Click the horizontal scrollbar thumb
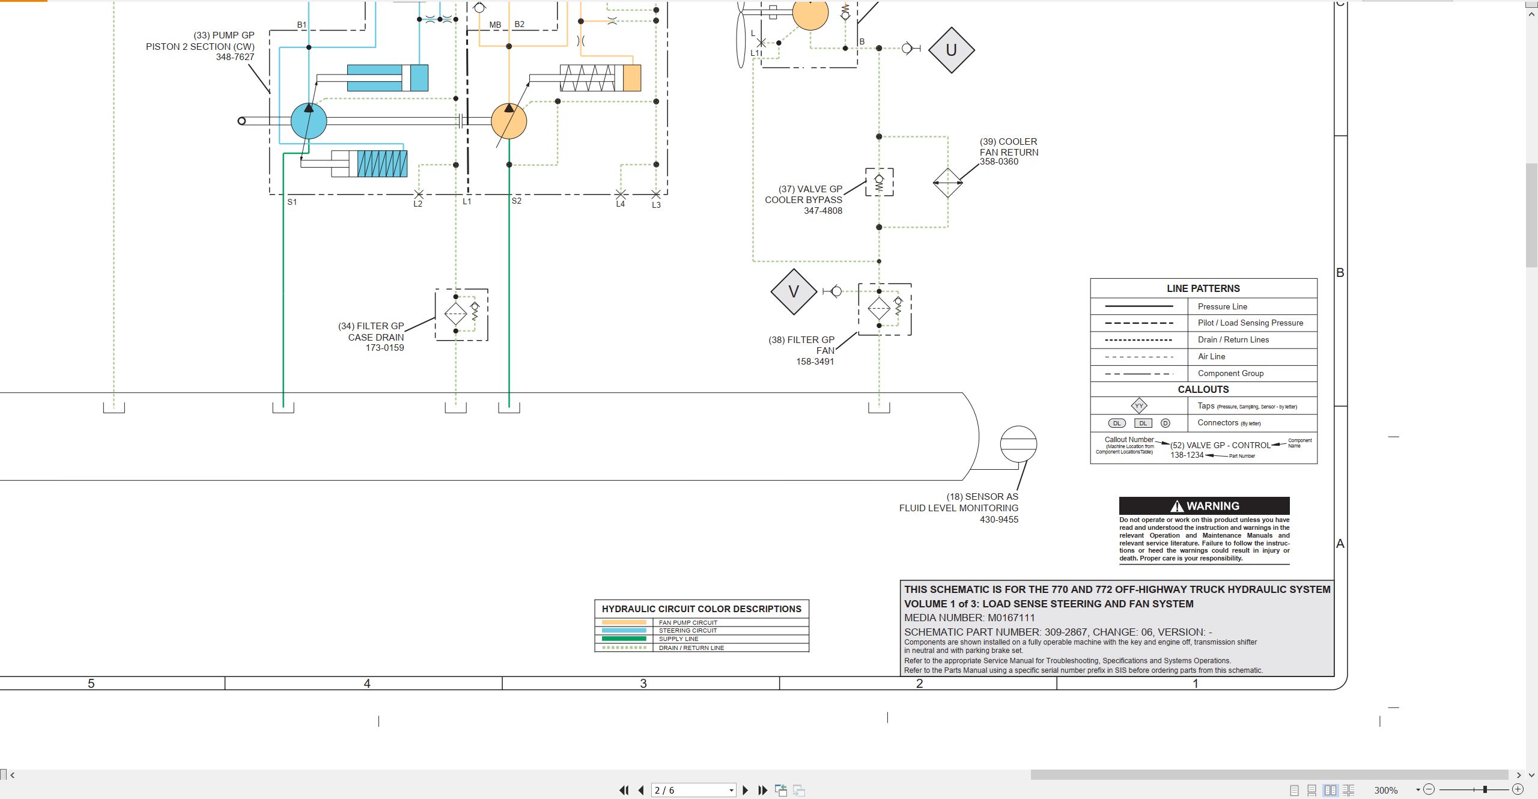 coord(1269,775)
